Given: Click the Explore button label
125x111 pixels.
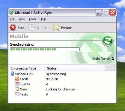Looking at the screenshot, I should (x=67, y=28).
